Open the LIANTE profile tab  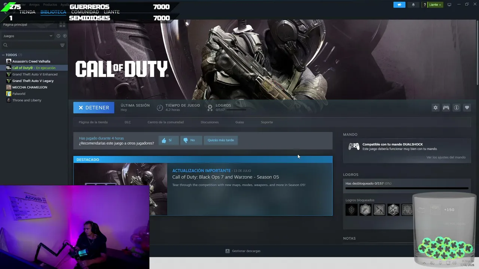[x=112, y=12]
